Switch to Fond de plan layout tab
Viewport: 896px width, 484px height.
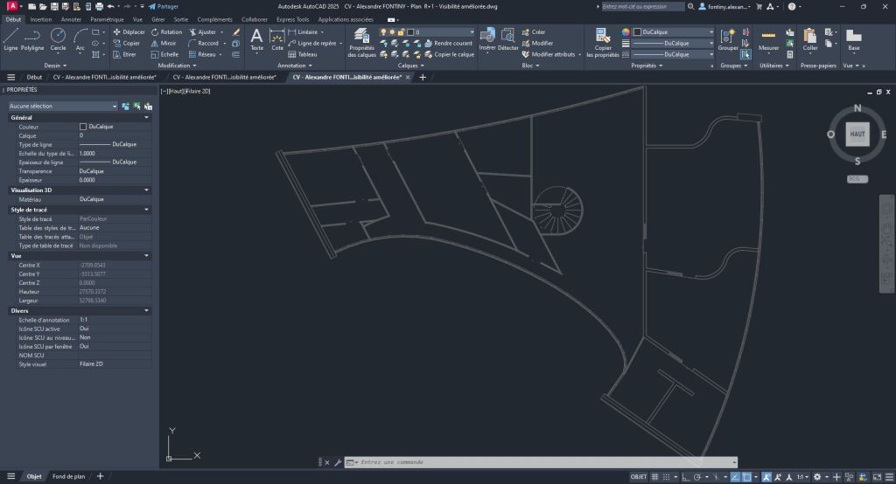point(68,476)
